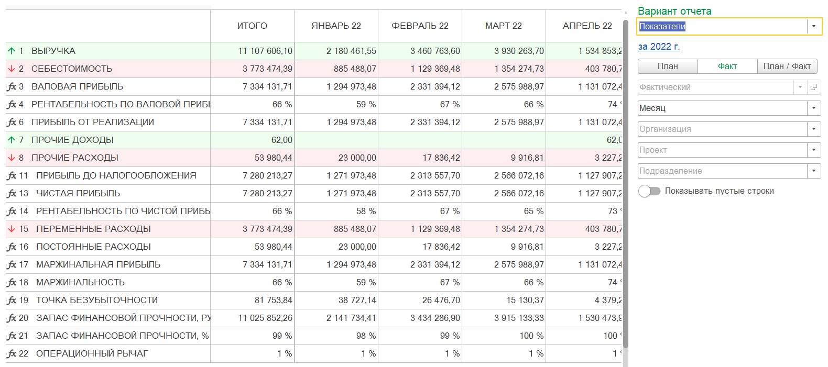Select the Факт button
This screenshot has width=828, height=367.
click(727, 66)
